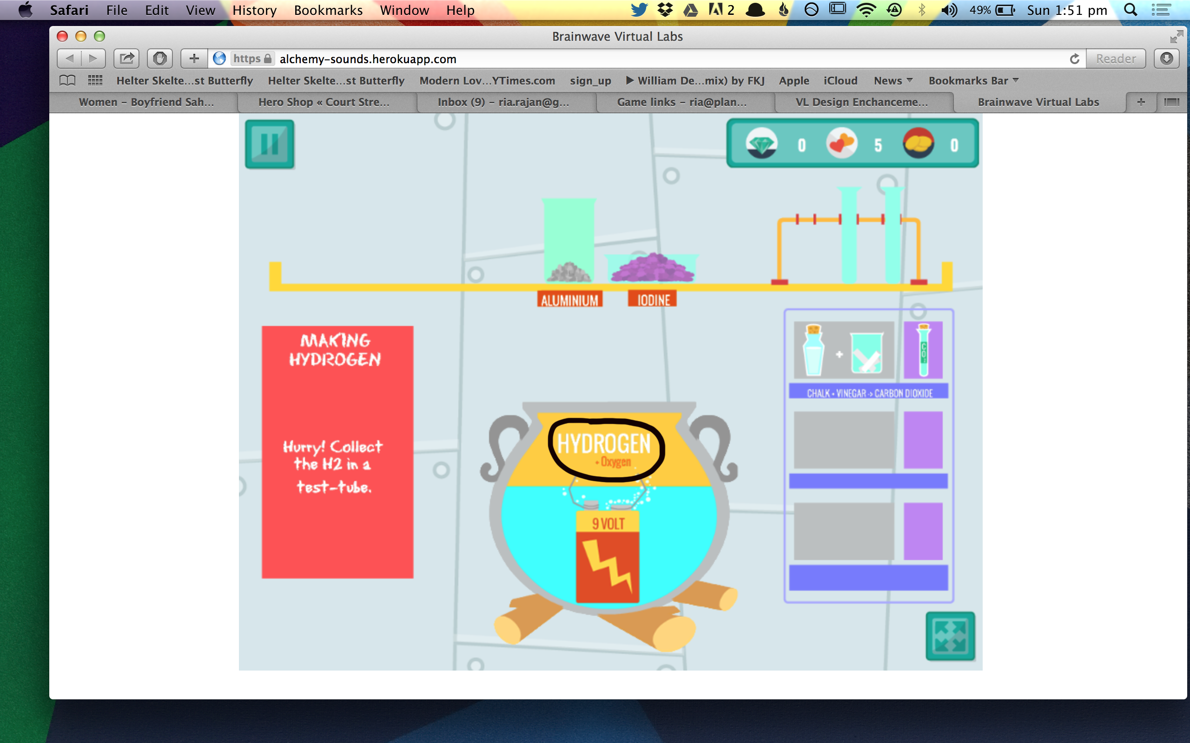Click the vinegar bottle in recipe card
The image size is (1190, 743).
(x=813, y=350)
